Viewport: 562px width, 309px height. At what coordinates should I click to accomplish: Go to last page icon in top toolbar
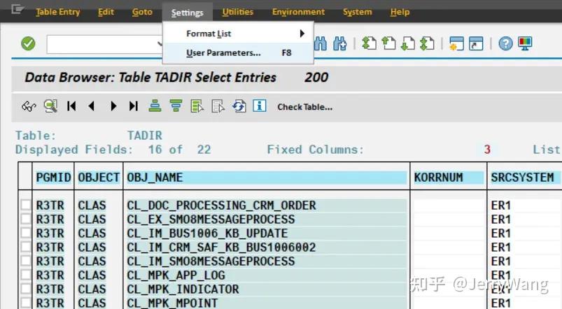[427, 43]
